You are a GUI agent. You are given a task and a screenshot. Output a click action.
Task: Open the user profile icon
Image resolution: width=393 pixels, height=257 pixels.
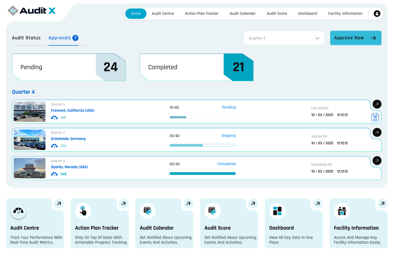point(377,14)
